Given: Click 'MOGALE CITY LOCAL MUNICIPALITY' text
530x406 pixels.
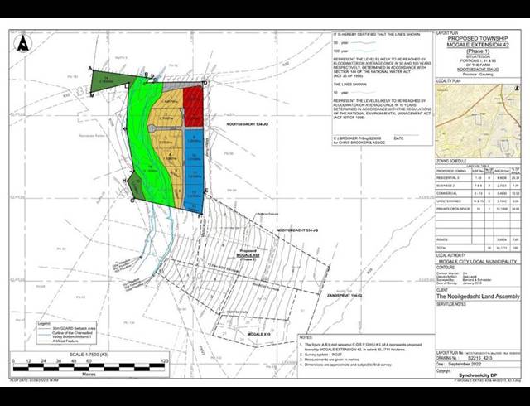Looking at the screenshot, I should coord(478,262).
